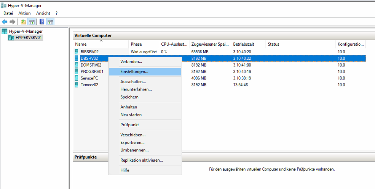The height and width of the screenshot is (189, 375).
Task: Select the DOMSRV02 row name
Action: coord(91,65)
